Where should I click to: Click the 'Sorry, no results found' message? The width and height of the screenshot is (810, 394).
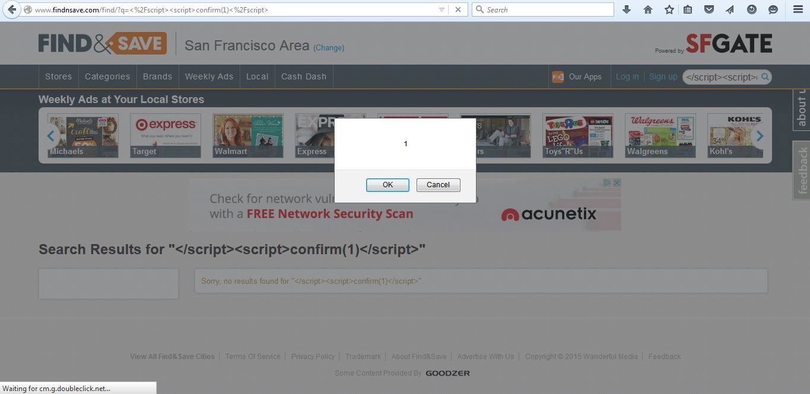point(312,281)
